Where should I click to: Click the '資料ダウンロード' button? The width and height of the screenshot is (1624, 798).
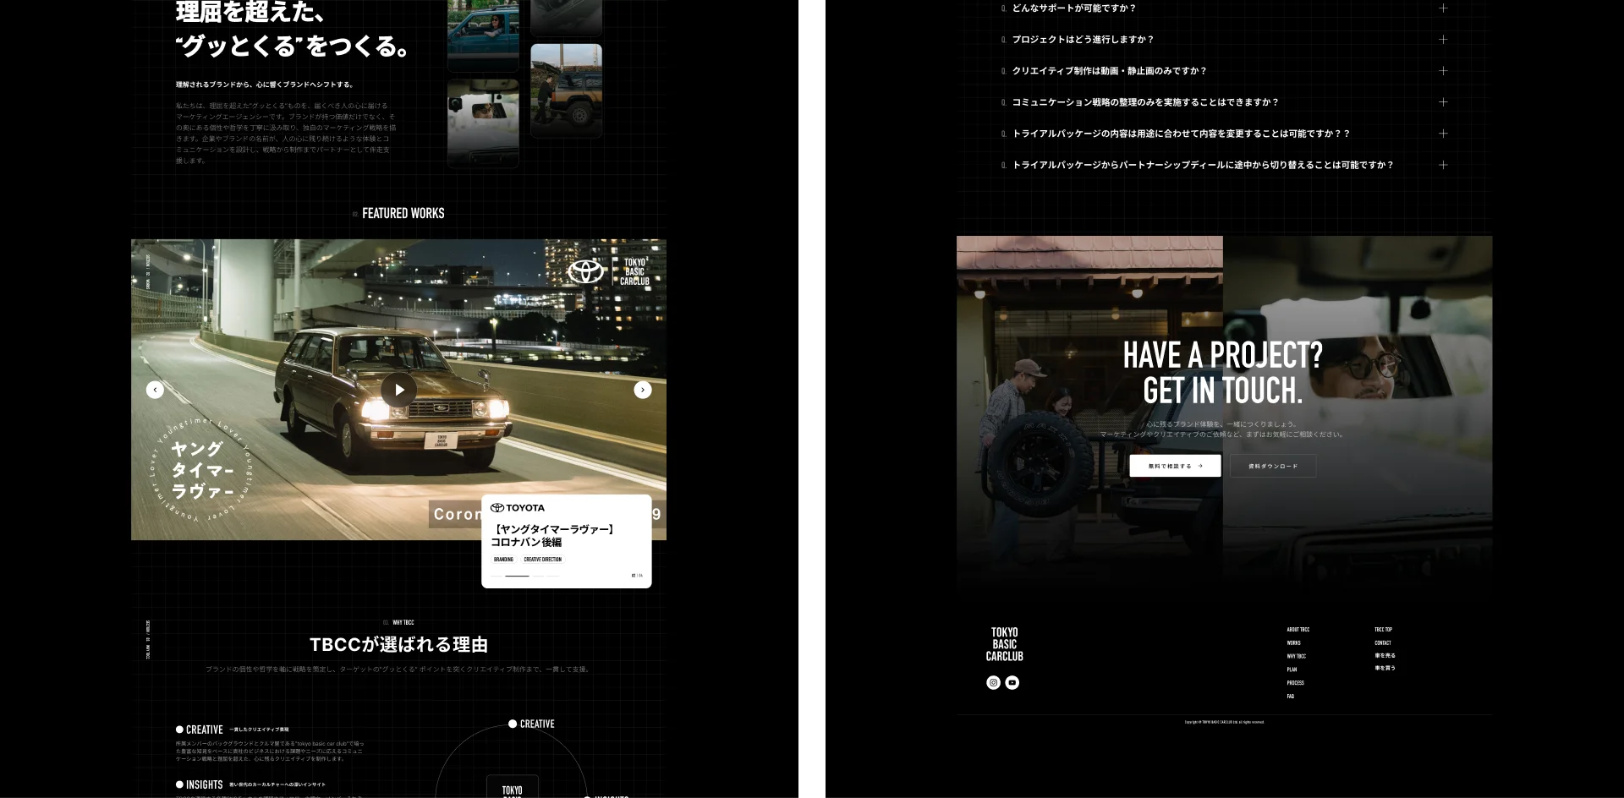coord(1272,466)
